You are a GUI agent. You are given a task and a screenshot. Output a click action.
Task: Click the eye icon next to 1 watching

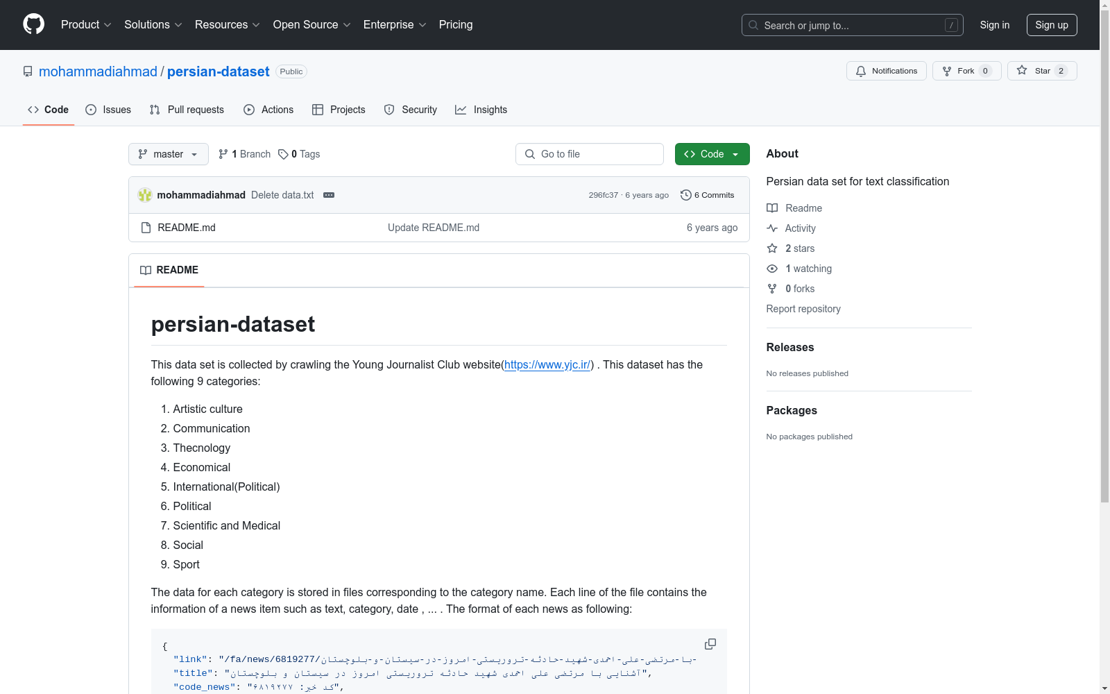click(772, 269)
